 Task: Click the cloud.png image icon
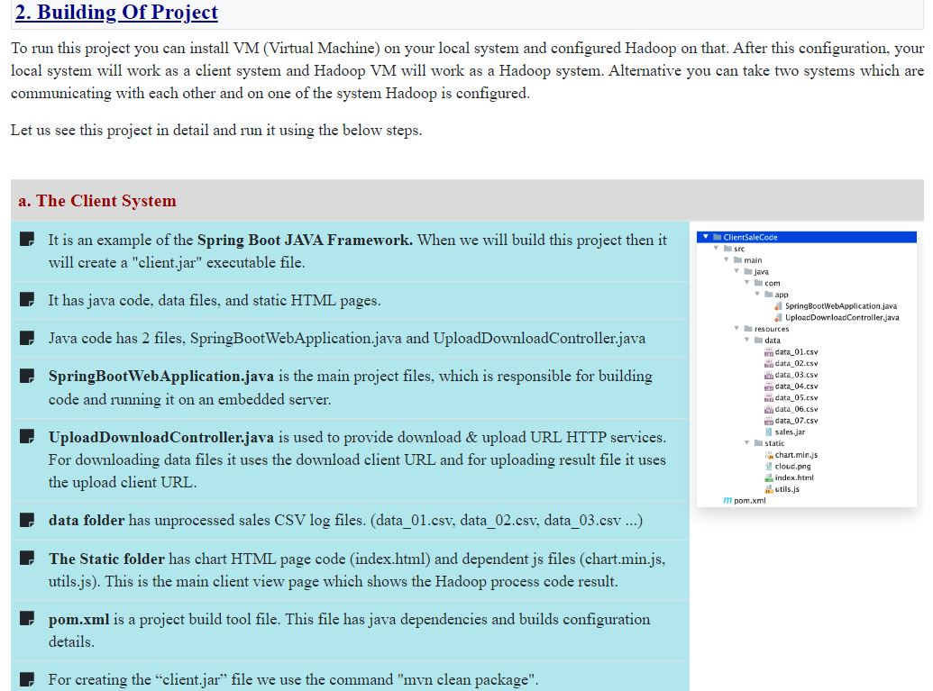[x=768, y=467]
